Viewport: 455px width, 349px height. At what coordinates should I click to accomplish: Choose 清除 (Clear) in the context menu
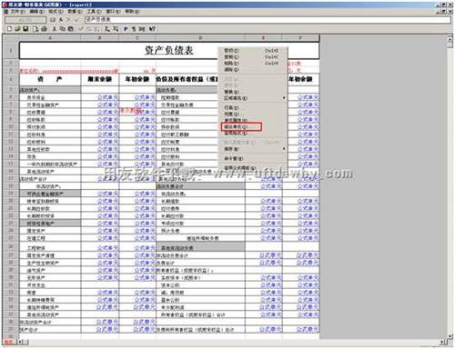[252, 70]
